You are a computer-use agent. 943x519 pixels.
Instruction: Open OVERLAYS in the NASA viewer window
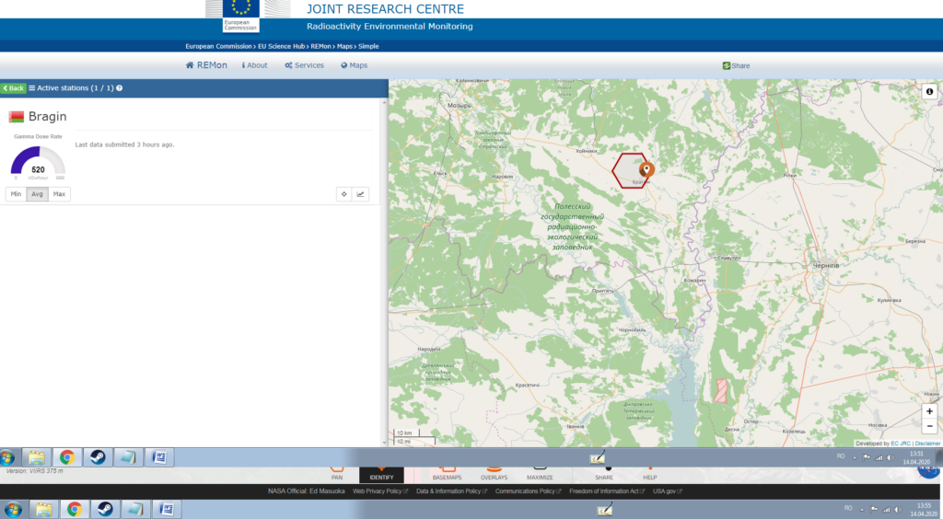point(494,474)
